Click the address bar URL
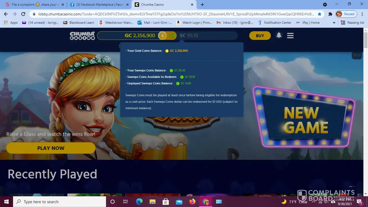The width and height of the screenshot is (368, 207). [176, 14]
